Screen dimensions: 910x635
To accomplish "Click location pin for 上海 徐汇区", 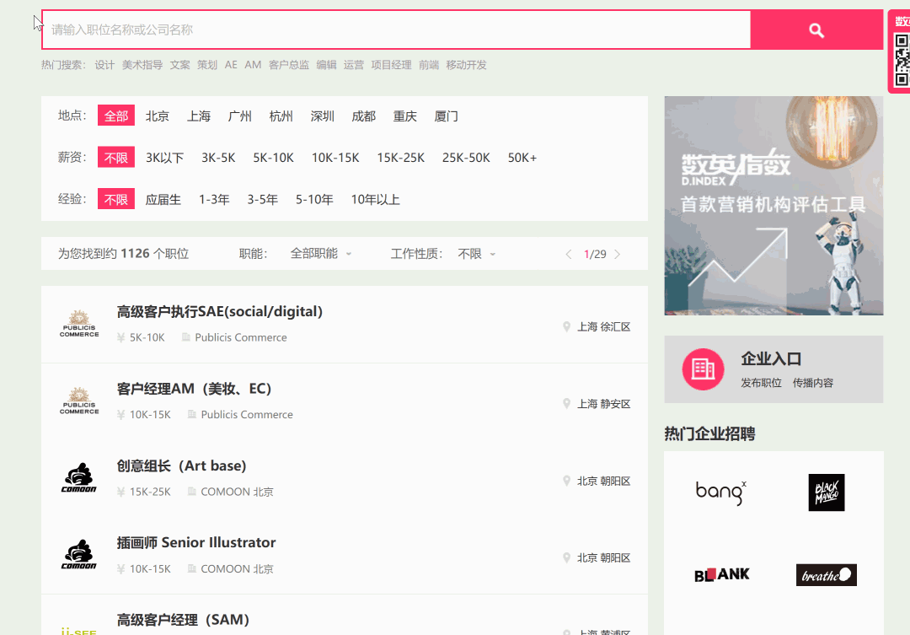I will (x=566, y=327).
